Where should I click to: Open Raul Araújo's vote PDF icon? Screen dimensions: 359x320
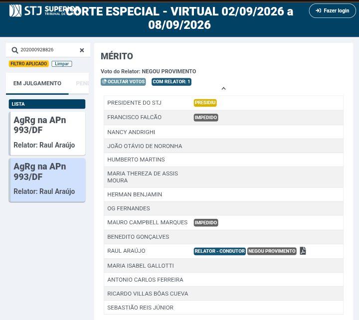303,251
